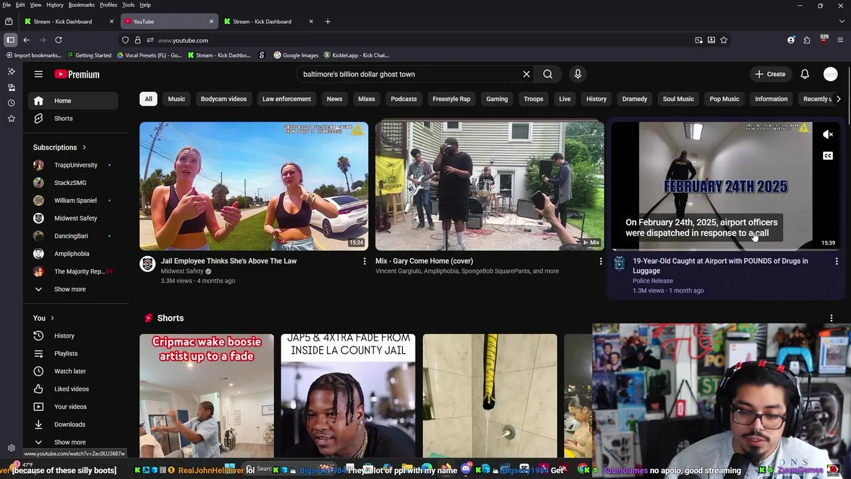Open the Tools menu
This screenshot has width=851, height=479.
point(128,5)
